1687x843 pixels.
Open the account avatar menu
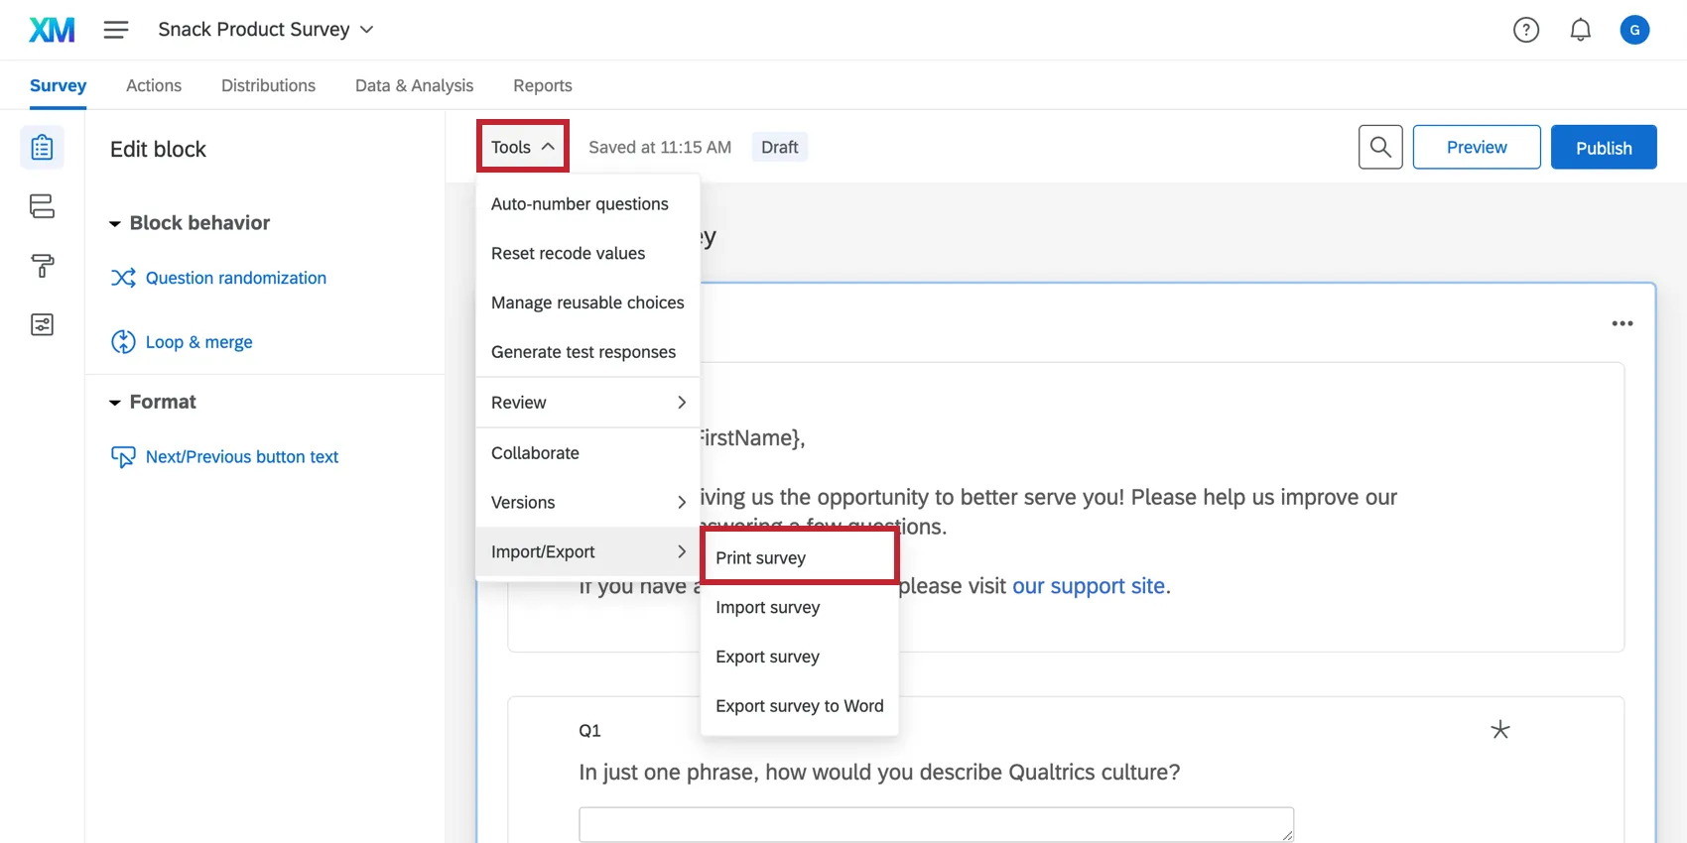point(1634,30)
